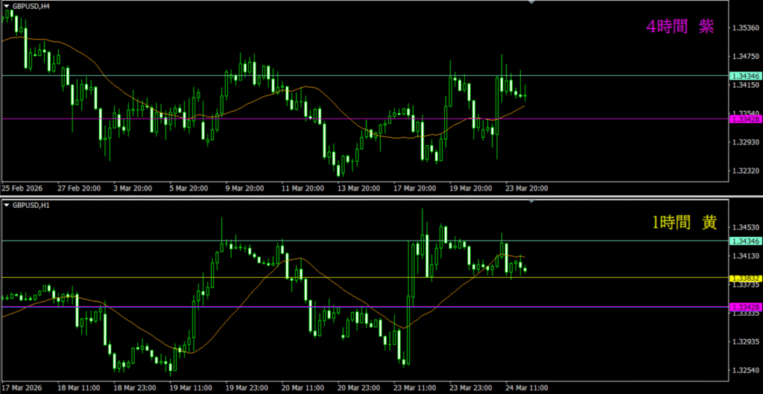
Task: Click the magenta 1.33428 price tag on H1 chart
Action: click(745, 308)
